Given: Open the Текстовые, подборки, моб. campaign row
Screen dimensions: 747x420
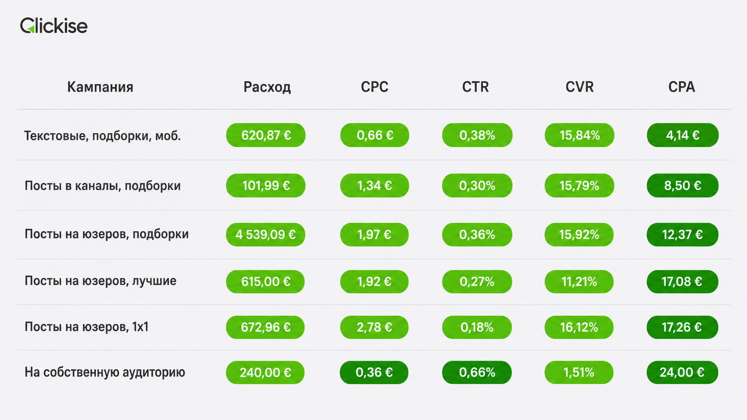Looking at the screenshot, I should click(x=374, y=135).
